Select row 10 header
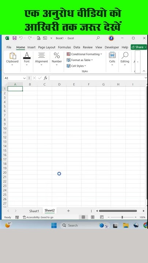Screen dimensions: 148x263 pos(5,129)
